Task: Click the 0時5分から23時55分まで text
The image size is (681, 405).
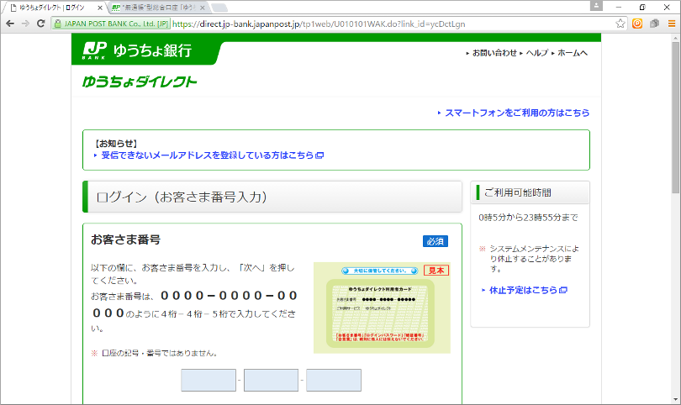Action: point(528,218)
